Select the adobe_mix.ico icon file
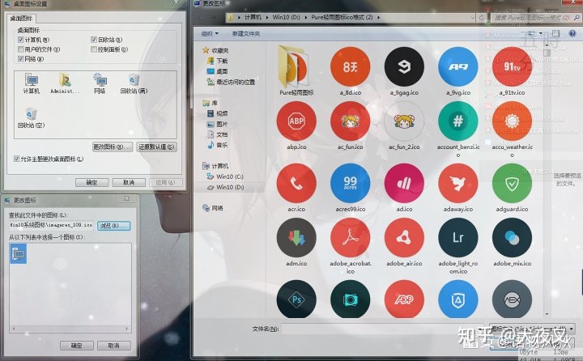 click(512, 238)
